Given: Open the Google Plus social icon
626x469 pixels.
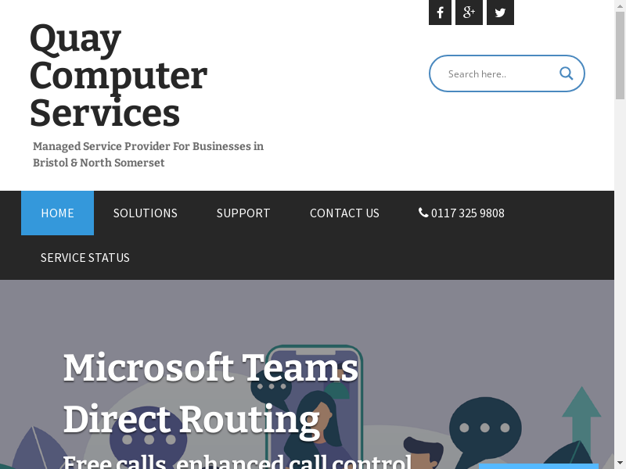Looking at the screenshot, I should (x=469, y=13).
